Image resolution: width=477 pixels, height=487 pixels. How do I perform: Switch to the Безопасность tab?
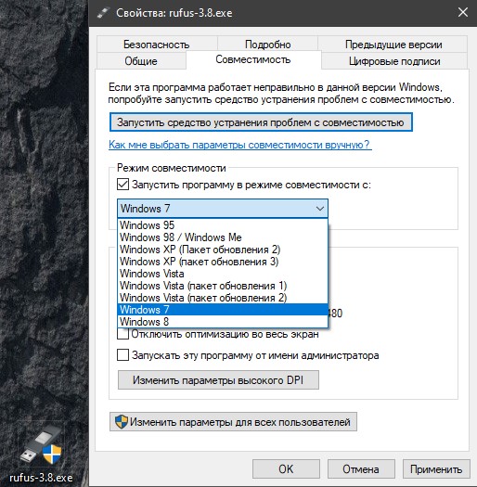click(157, 45)
